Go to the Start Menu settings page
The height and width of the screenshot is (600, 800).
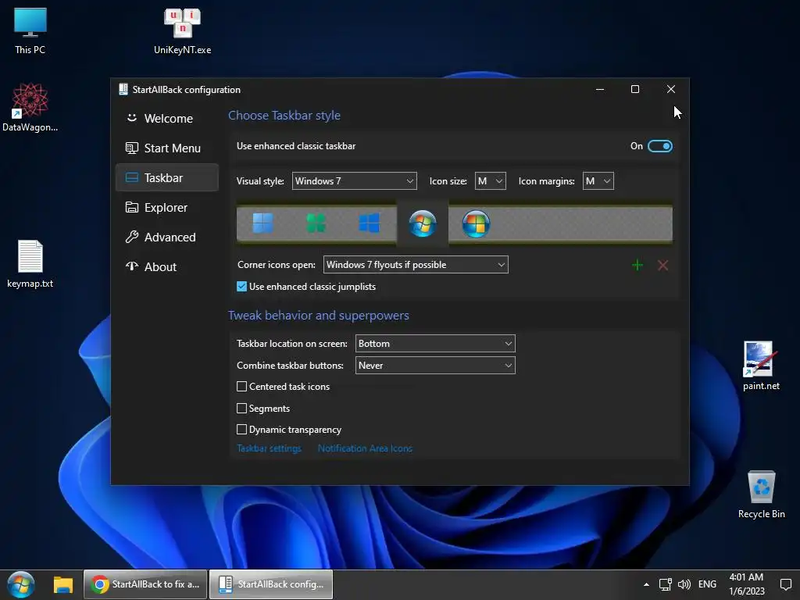[x=167, y=148]
